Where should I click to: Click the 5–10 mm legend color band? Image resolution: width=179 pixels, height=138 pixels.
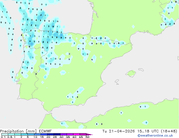pos(31,134)
